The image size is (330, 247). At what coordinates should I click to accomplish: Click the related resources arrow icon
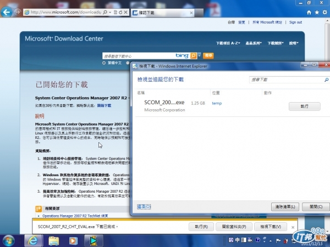point(38,209)
